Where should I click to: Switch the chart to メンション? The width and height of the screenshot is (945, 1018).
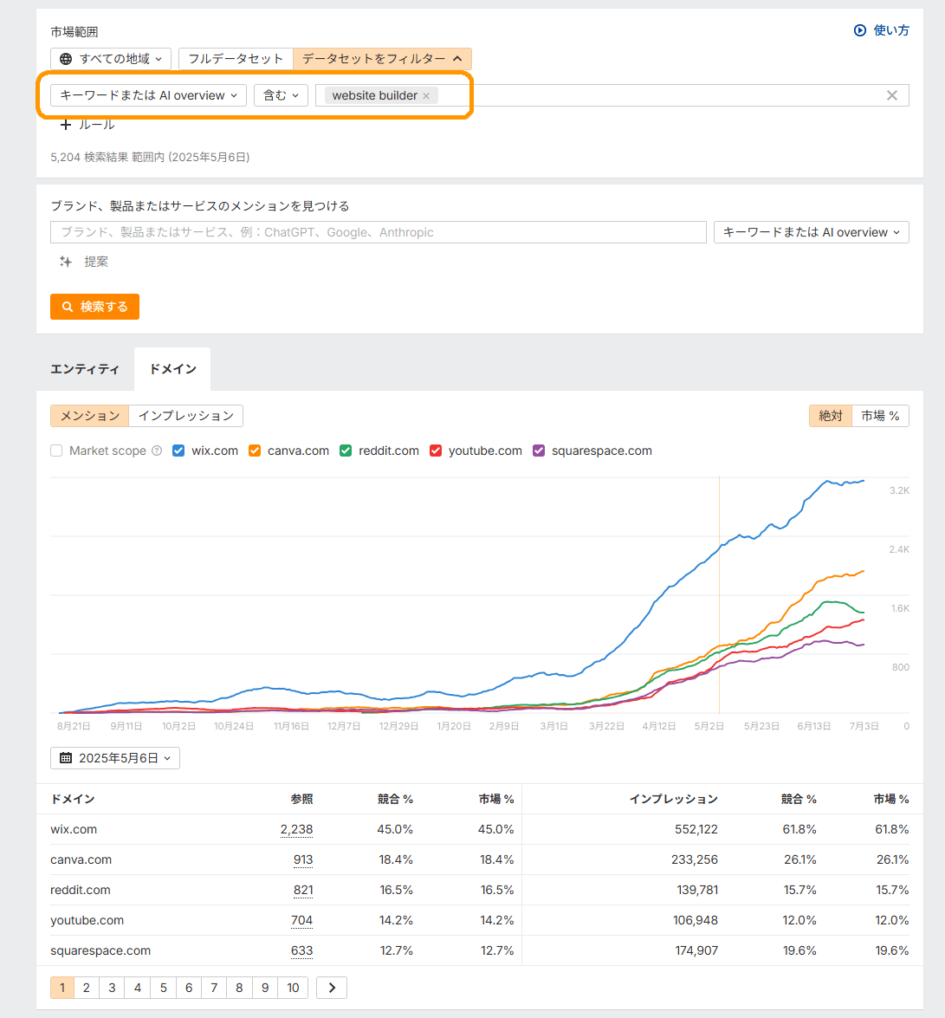click(x=89, y=416)
